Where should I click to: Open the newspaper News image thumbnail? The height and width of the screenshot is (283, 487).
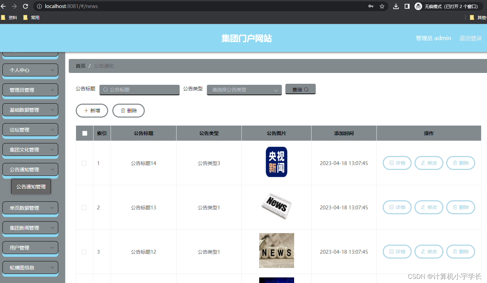click(277, 206)
